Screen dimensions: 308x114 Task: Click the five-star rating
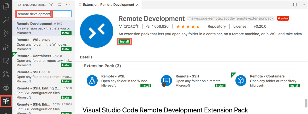(x=188, y=26)
